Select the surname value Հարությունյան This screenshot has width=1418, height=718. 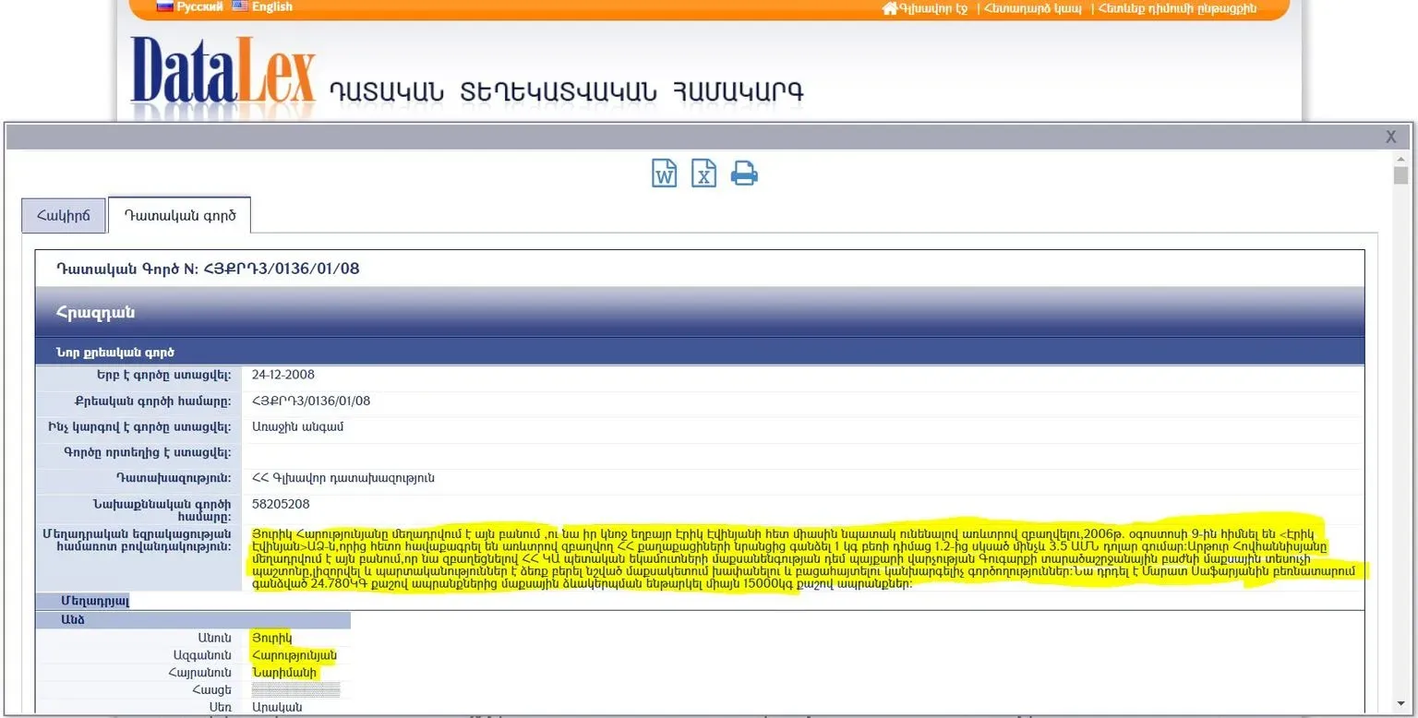tap(294, 655)
